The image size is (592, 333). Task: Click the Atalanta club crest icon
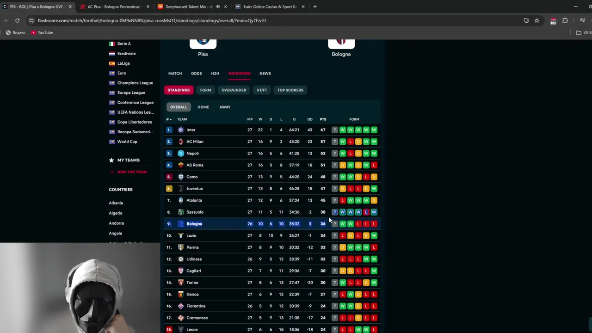[x=181, y=200]
